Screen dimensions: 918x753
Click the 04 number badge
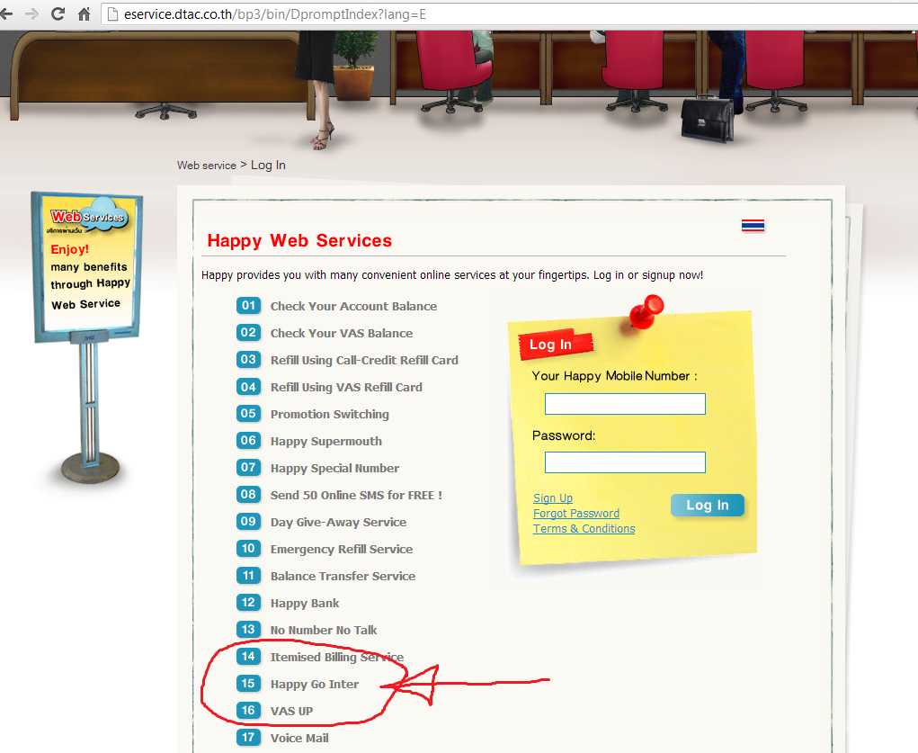248,387
